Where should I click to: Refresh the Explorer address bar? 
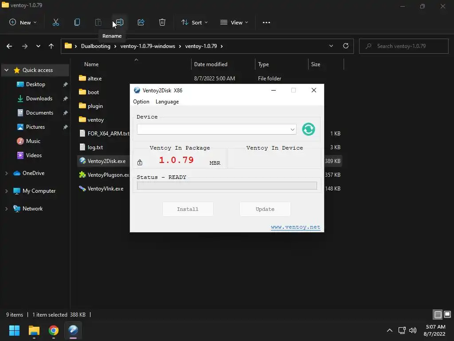[346, 46]
